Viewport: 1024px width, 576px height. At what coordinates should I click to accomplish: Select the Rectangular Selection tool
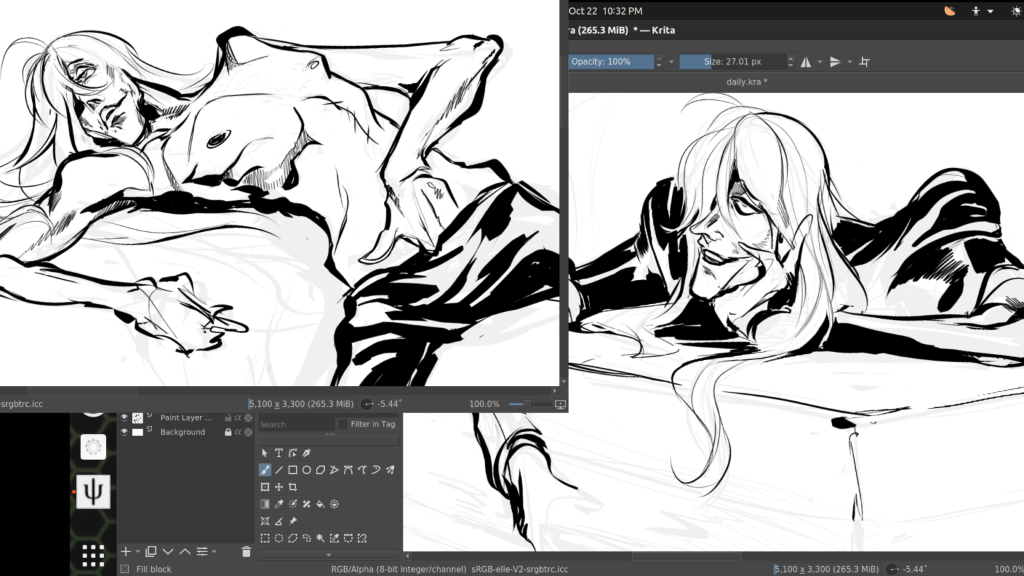[265, 538]
